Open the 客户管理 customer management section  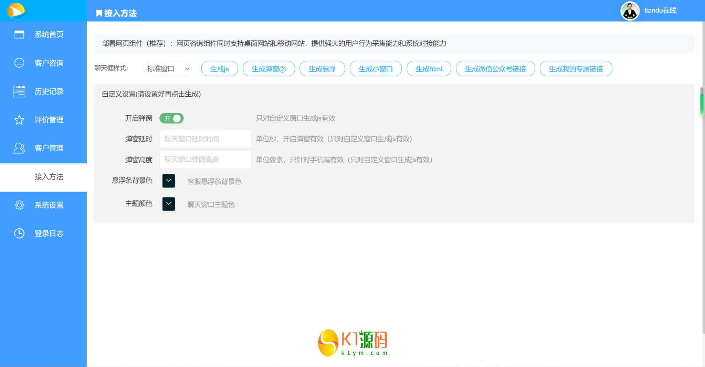click(48, 148)
